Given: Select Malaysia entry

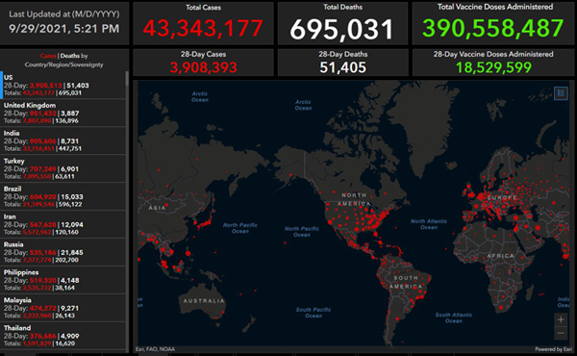Looking at the screenshot, I should click(63, 308).
